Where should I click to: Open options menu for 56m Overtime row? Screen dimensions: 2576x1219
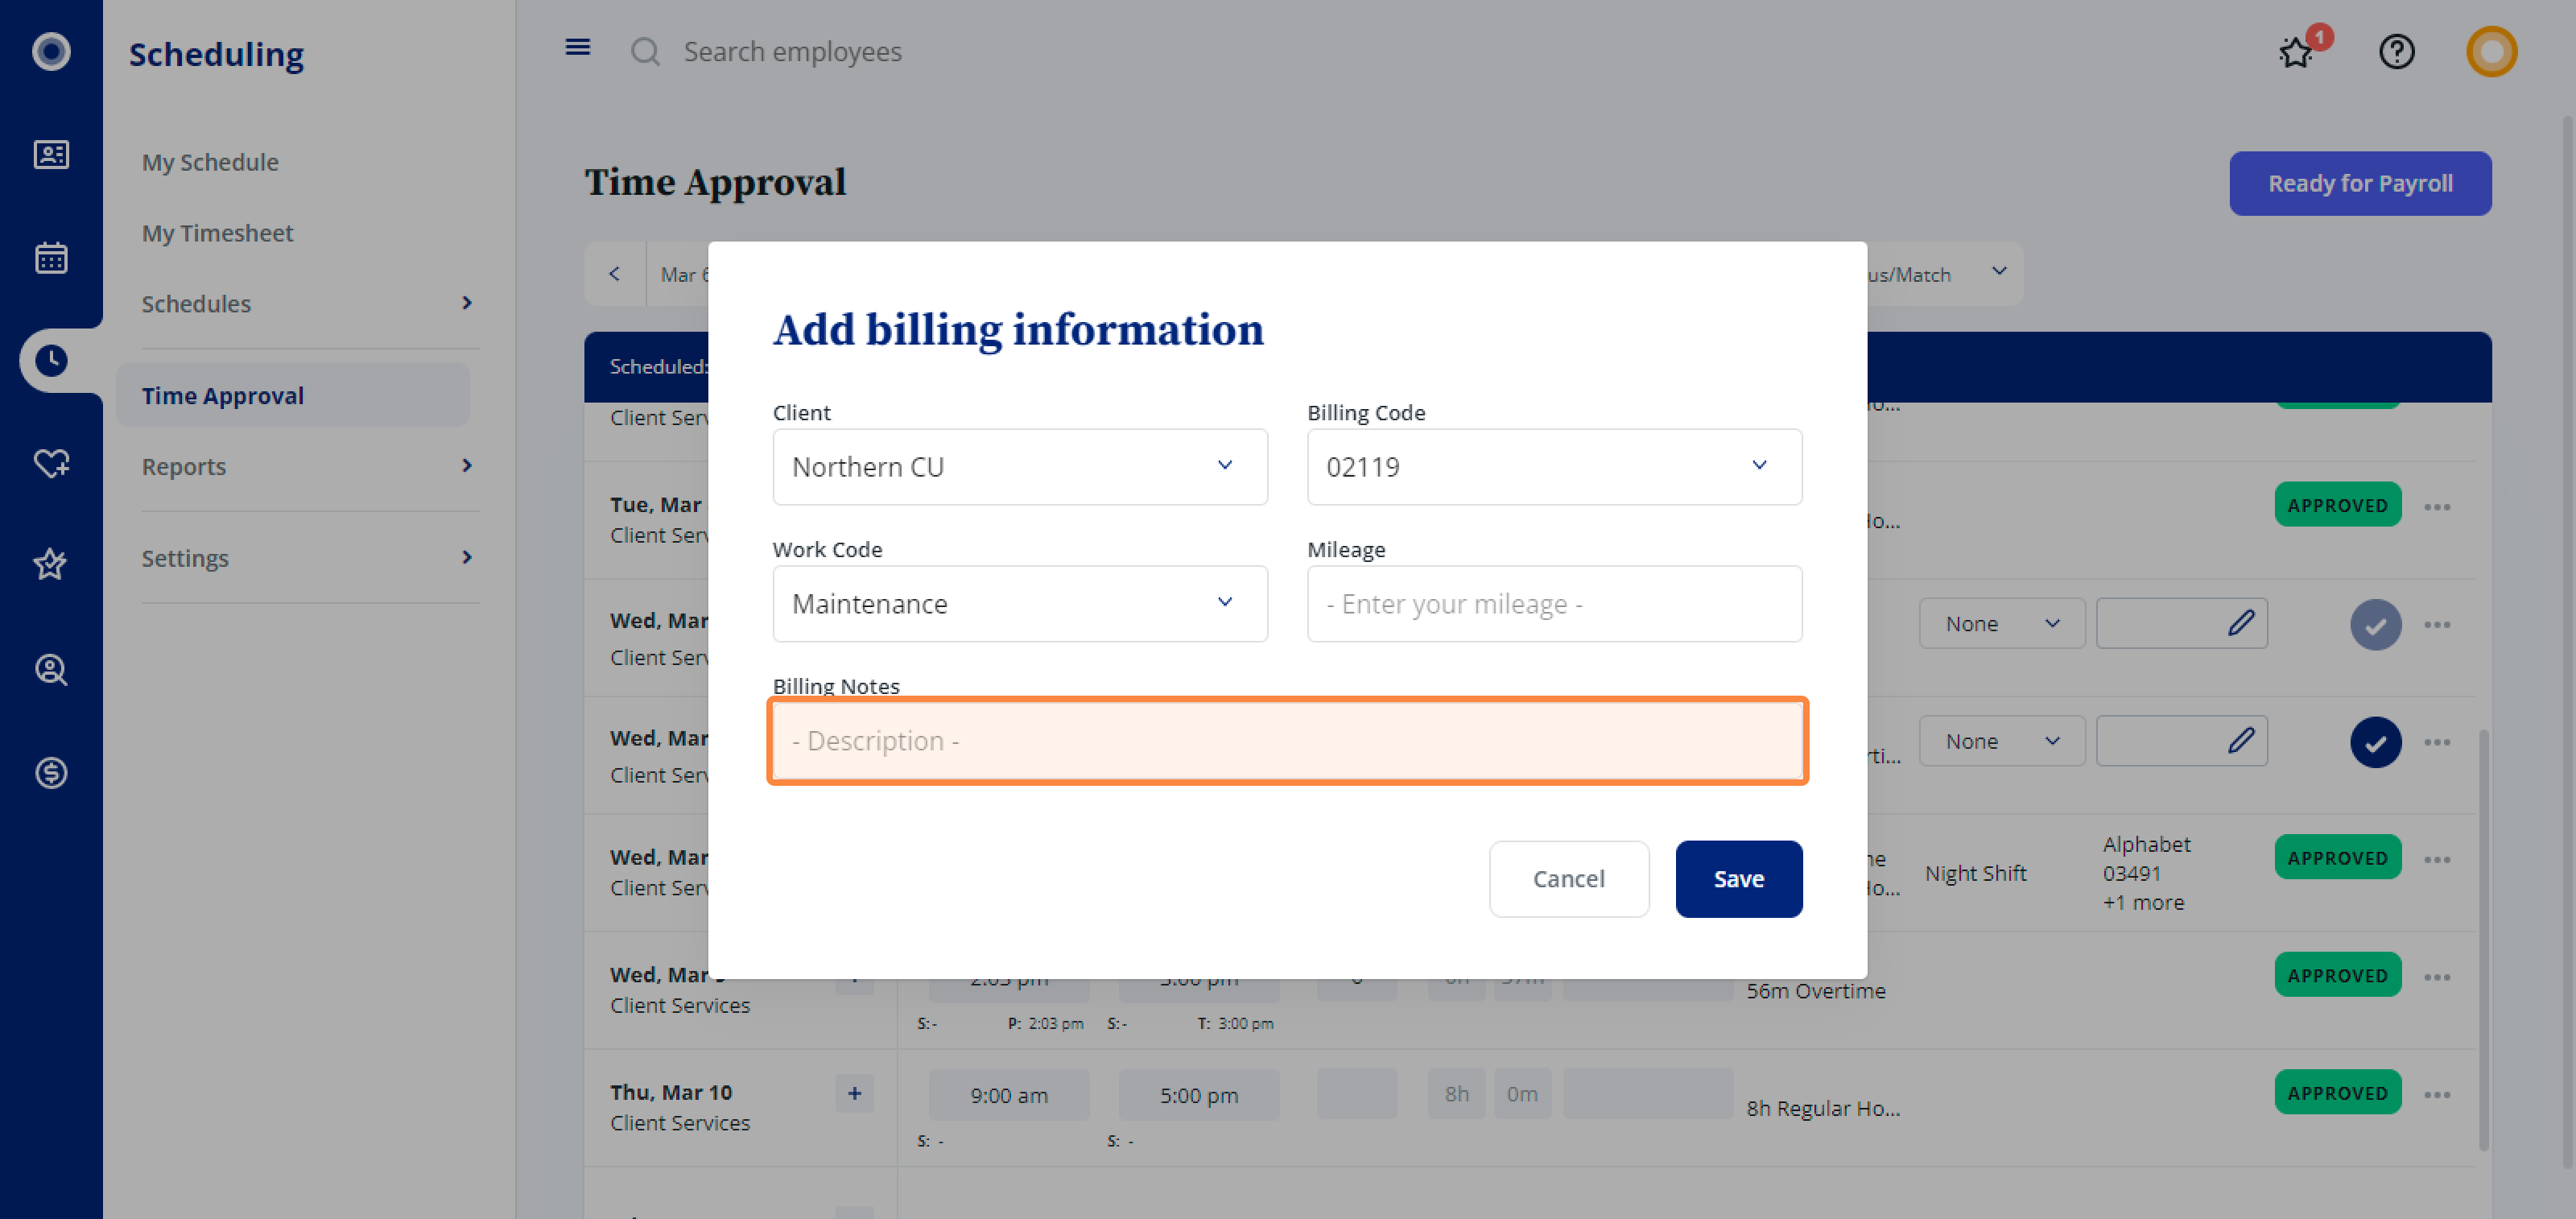tap(2437, 977)
